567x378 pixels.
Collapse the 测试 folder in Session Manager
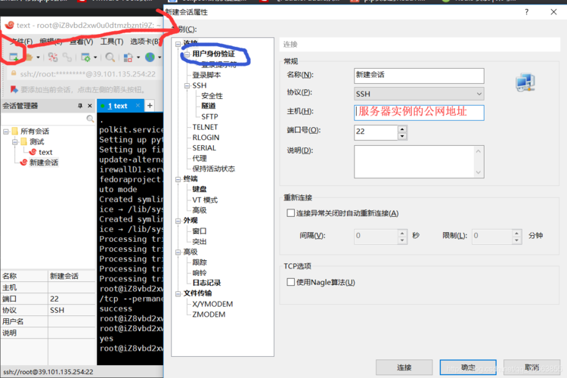15,142
